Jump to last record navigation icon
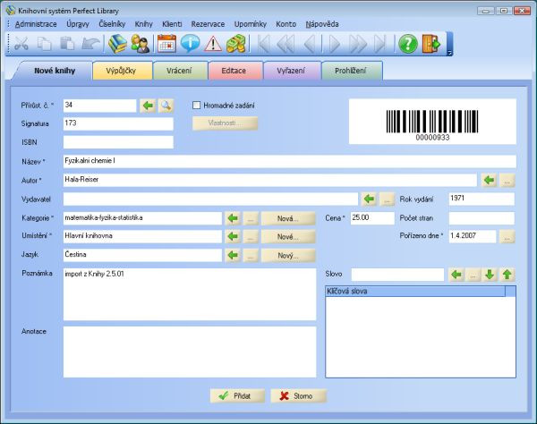 (380, 44)
